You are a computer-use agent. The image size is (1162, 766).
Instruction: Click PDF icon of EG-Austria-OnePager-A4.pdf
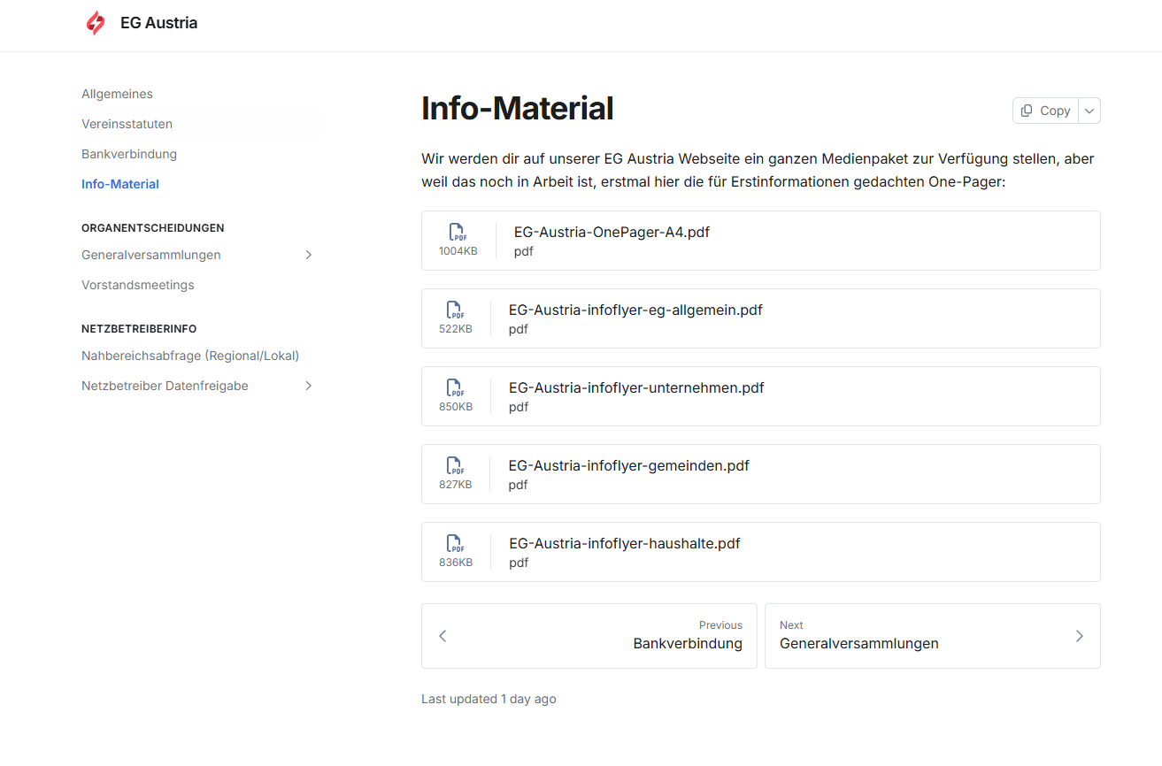[x=458, y=233]
